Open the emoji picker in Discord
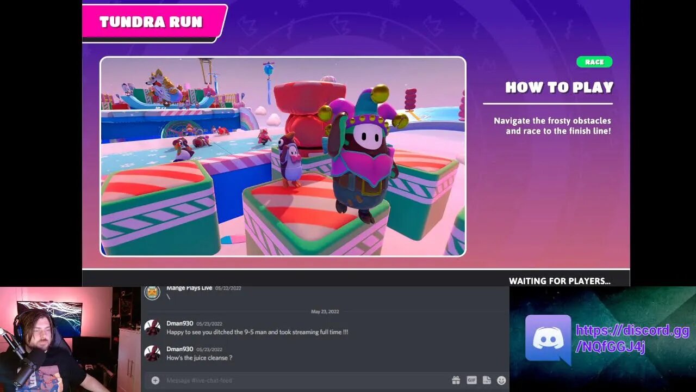 501,381
